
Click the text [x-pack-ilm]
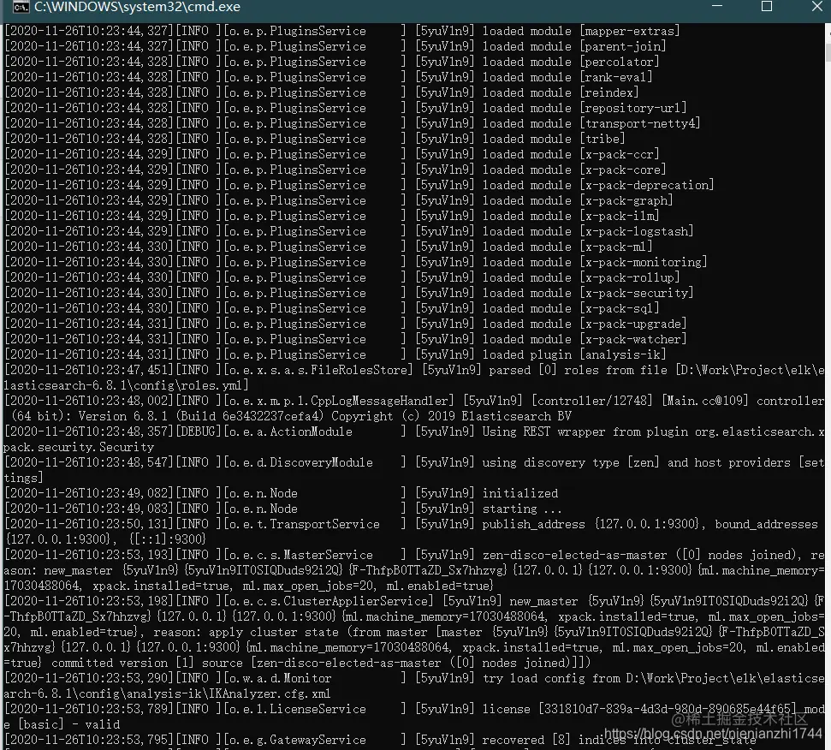pos(619,216)
